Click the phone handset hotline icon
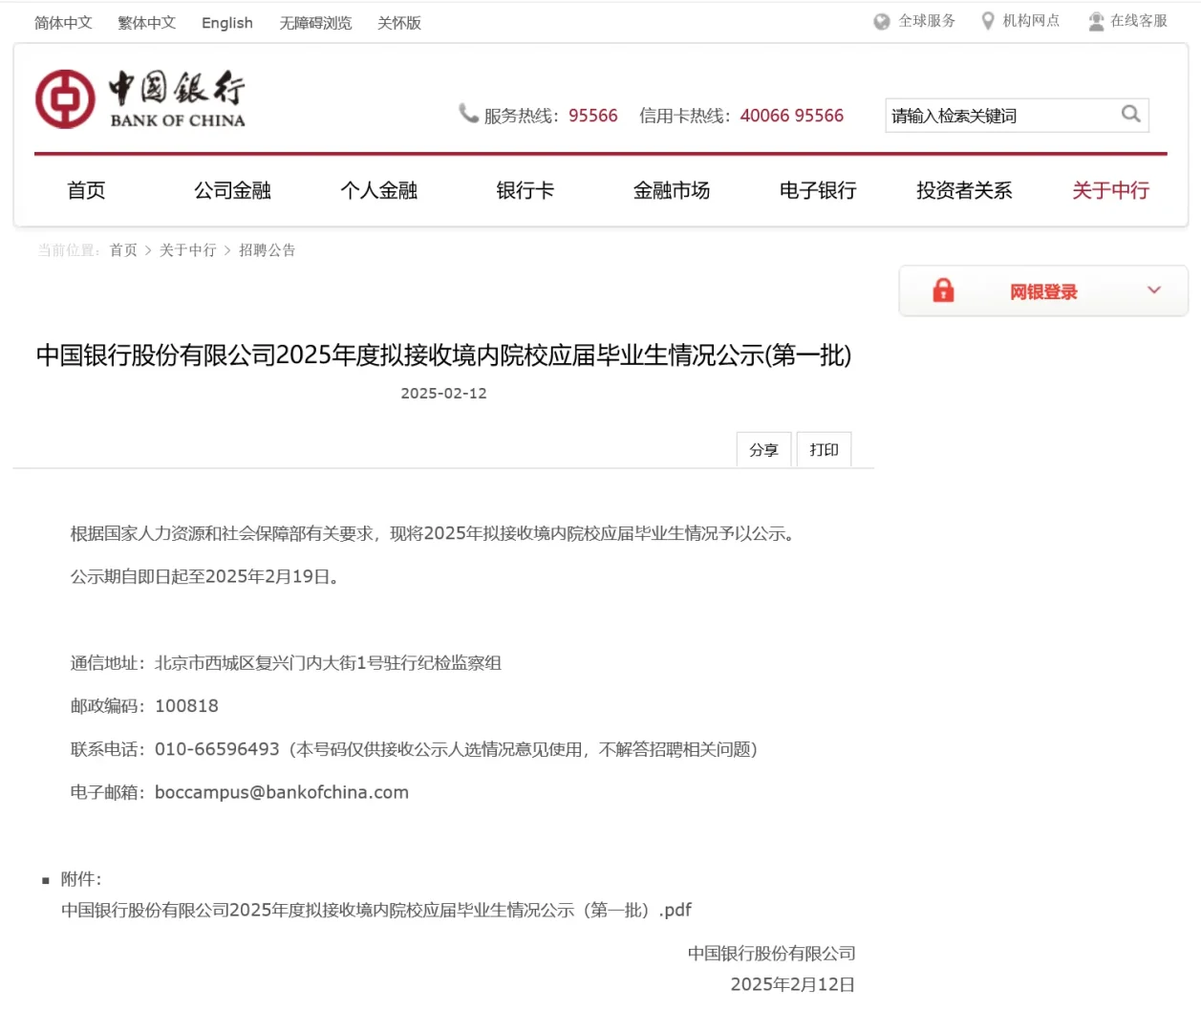 (468, 114)
